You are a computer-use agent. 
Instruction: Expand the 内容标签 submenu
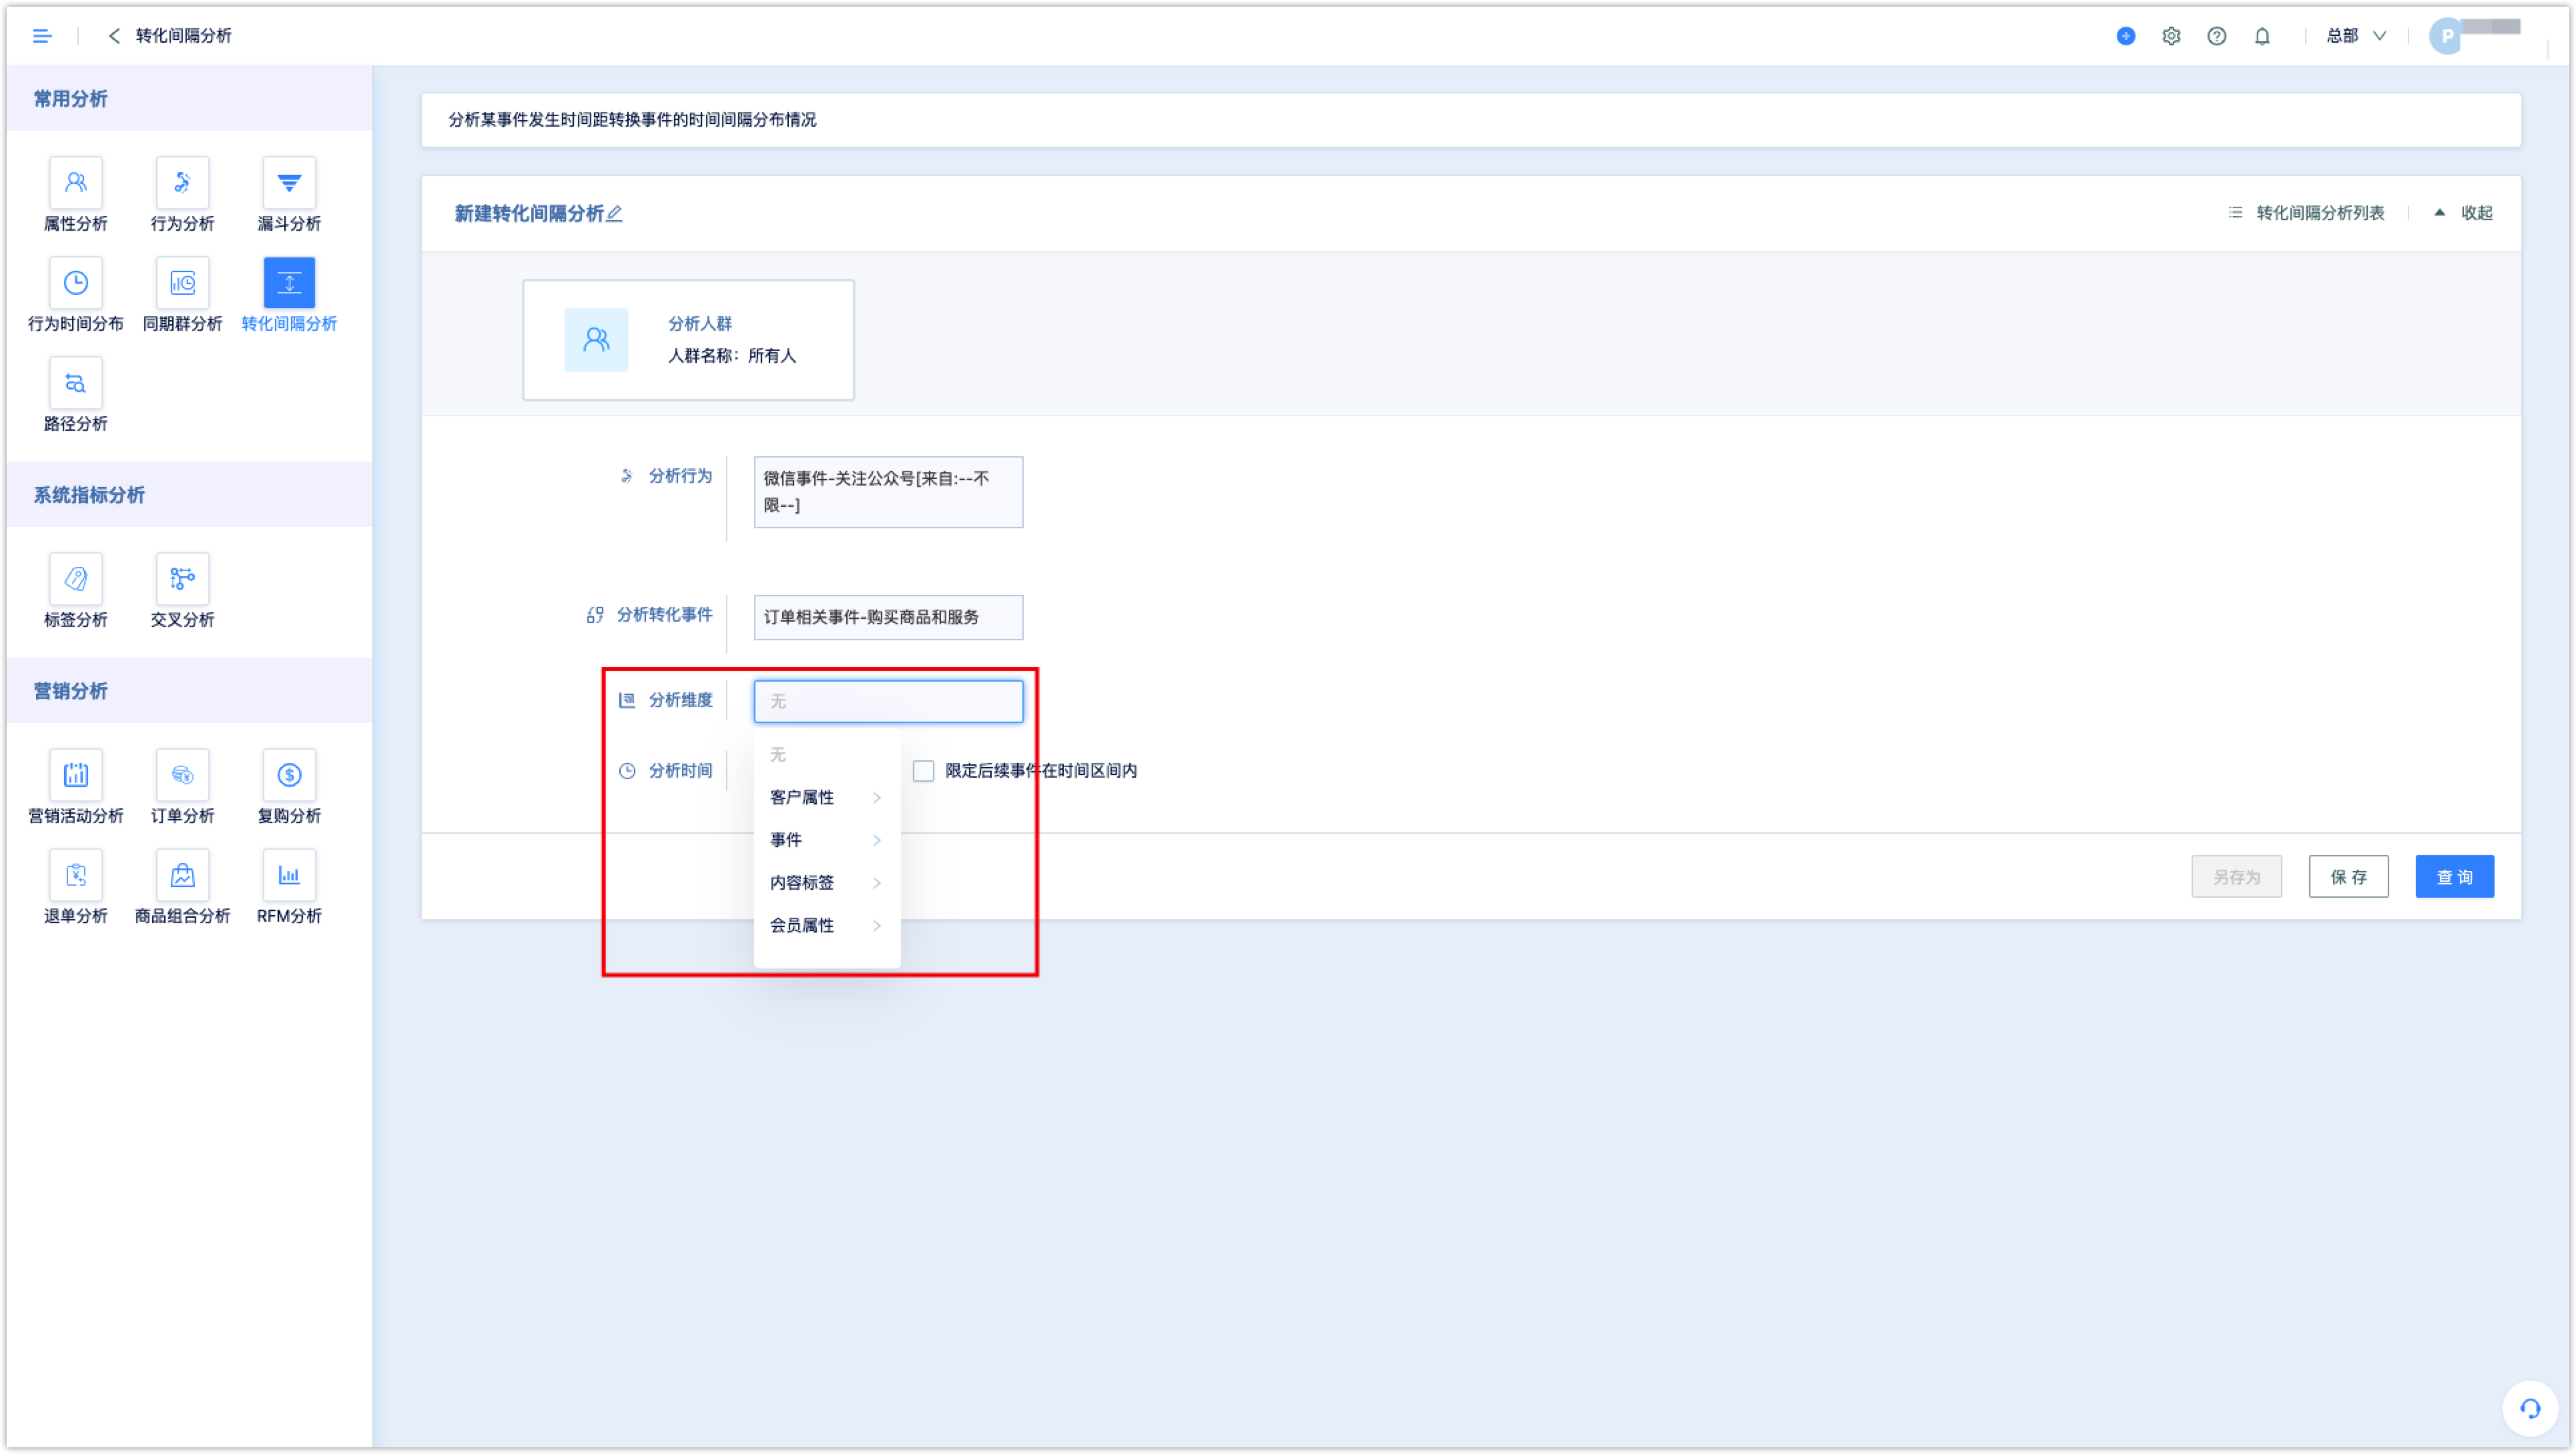tap(826, 882)
